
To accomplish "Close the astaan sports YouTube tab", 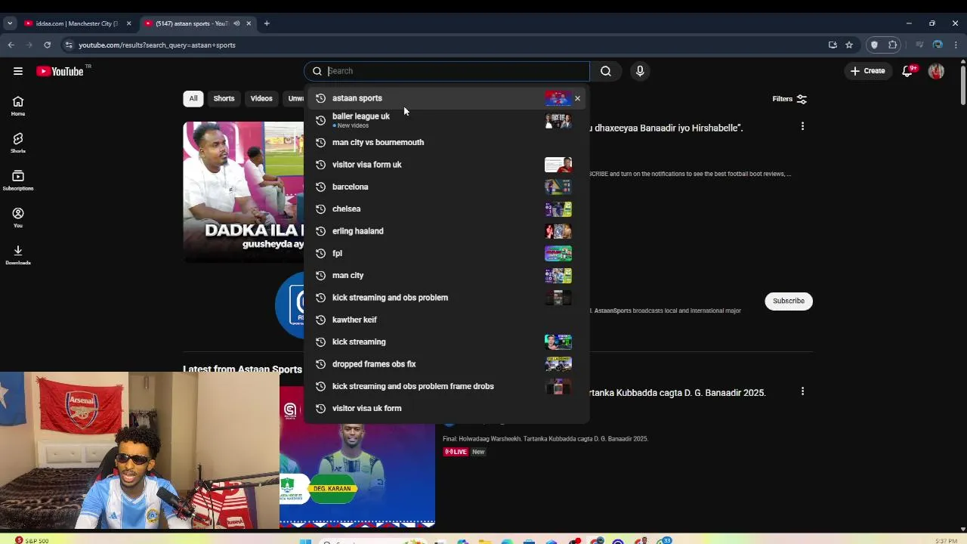I will [x=249, y=23].
